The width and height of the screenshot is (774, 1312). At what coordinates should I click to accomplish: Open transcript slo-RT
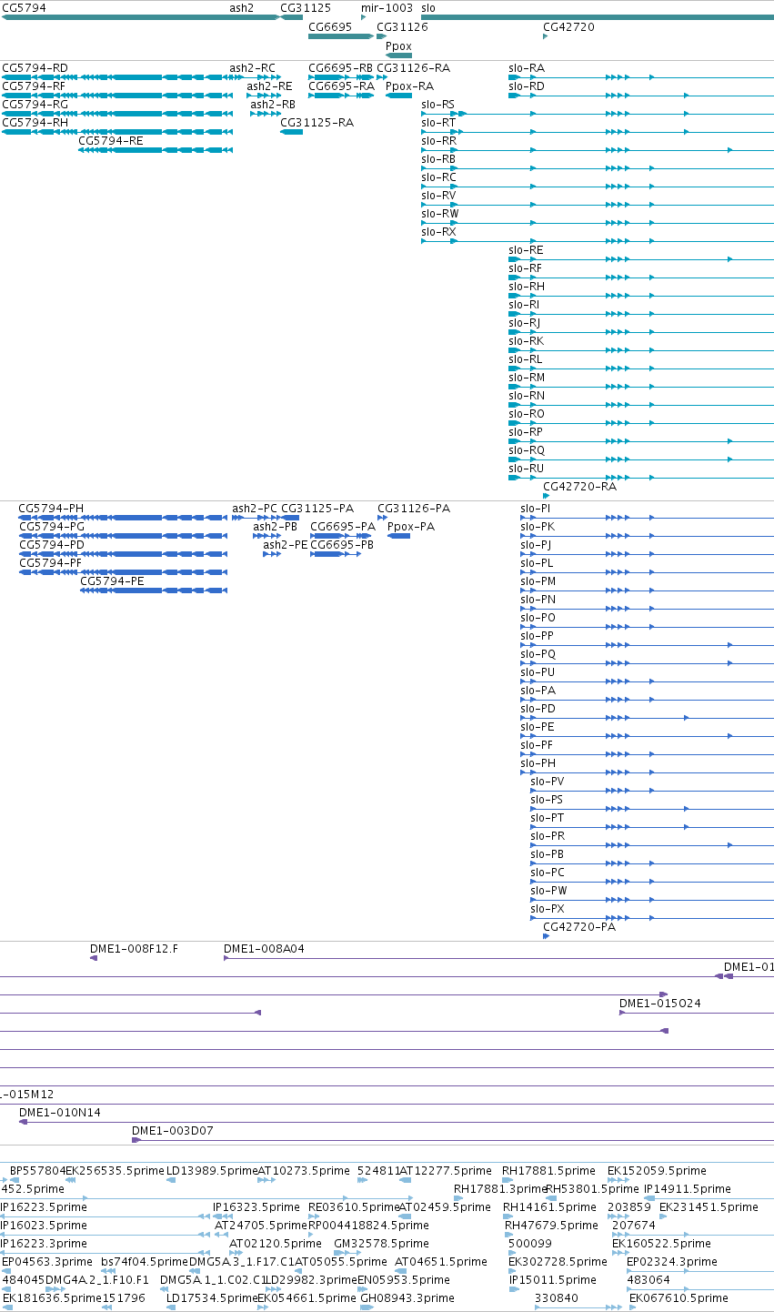tap(438, 123)
